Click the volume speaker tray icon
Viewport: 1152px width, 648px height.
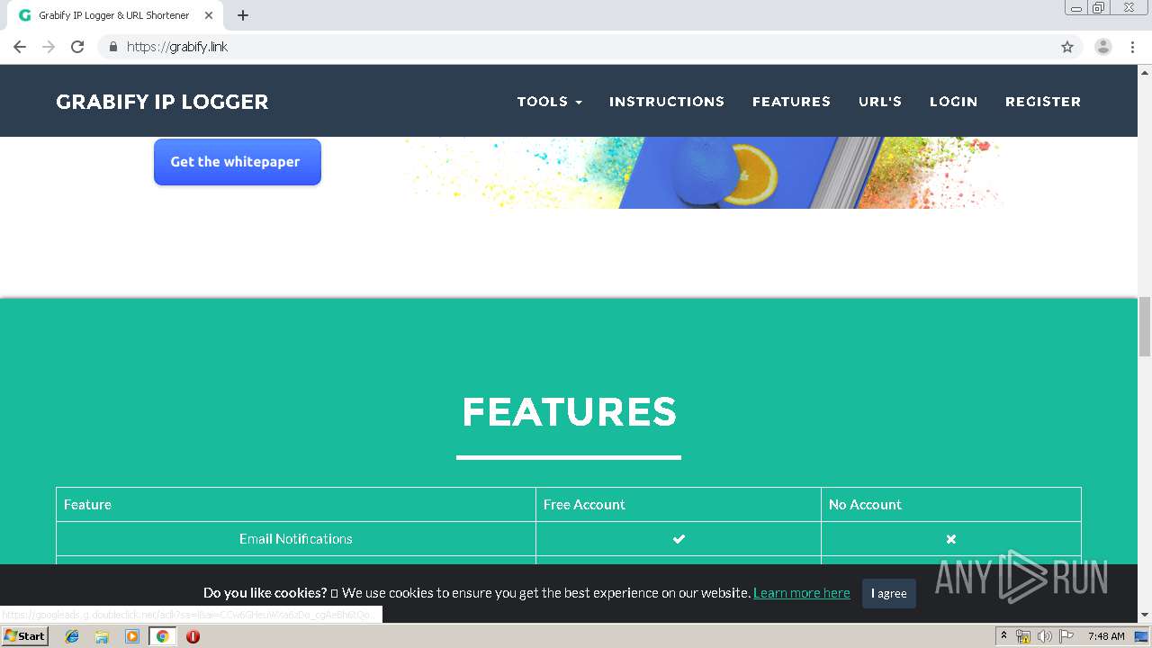coord(1044,636)
